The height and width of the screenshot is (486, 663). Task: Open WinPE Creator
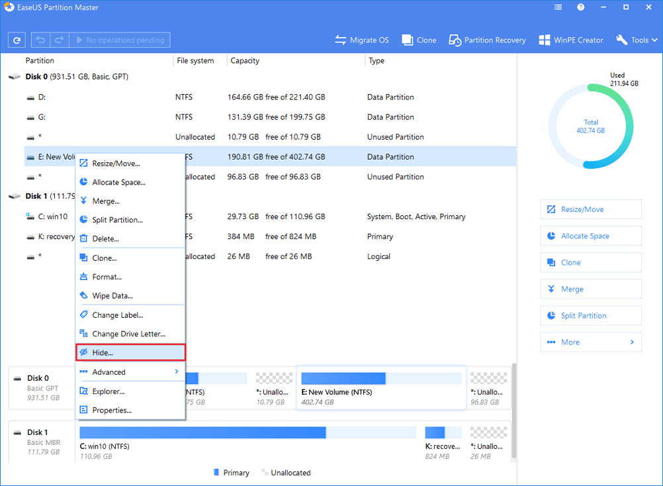coord(571,40)
